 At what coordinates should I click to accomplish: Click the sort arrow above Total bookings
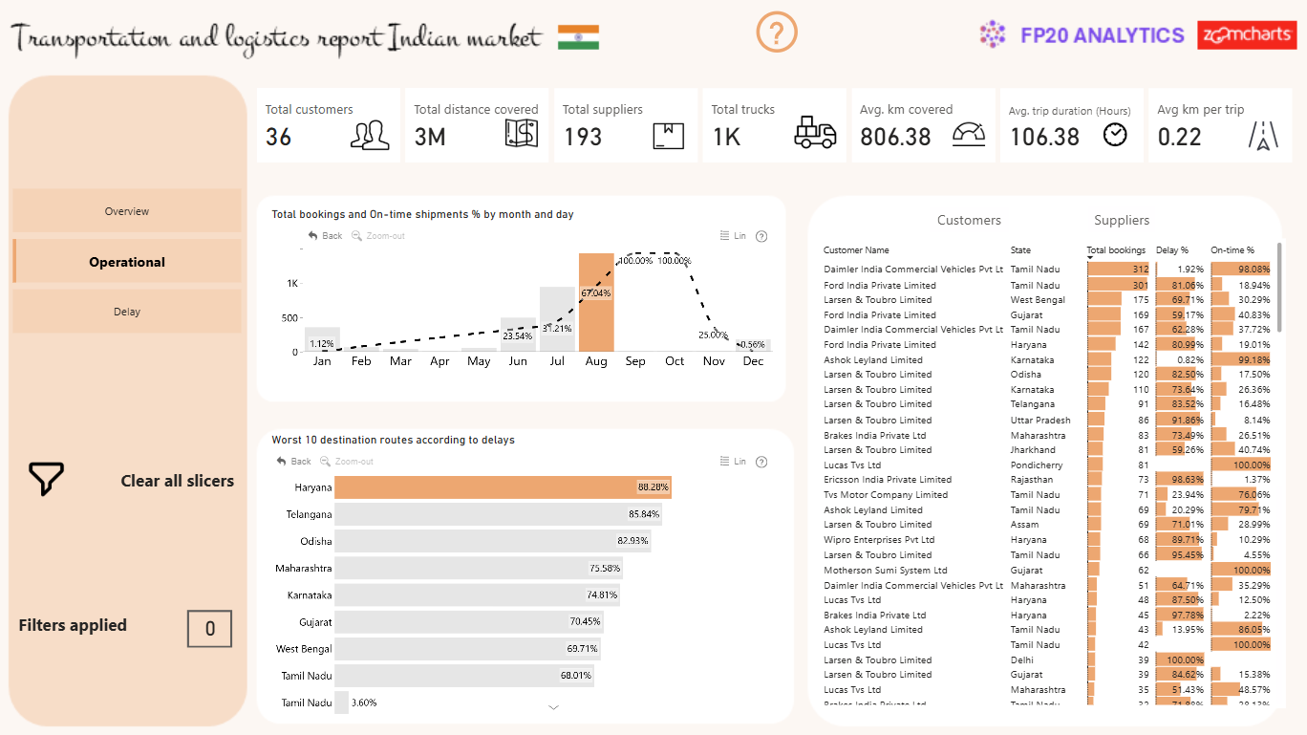tap(1089, 257)
